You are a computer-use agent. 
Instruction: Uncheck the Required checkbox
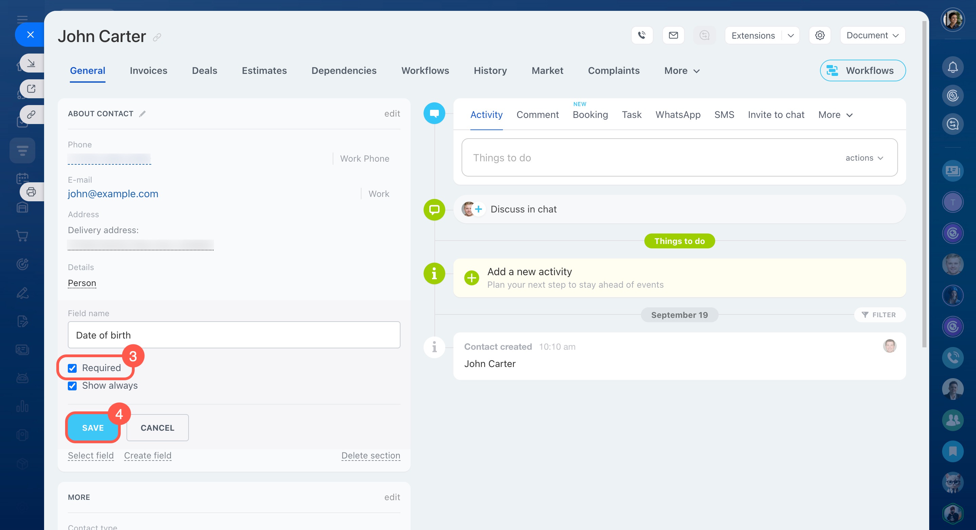[72, 368]
